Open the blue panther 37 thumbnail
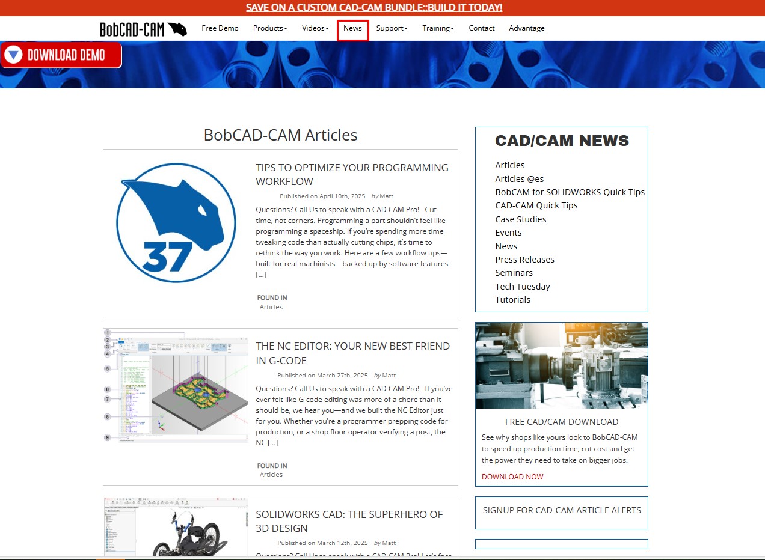Image resolution: width=765 pixels, height=560 pixels. pos(176,223)
